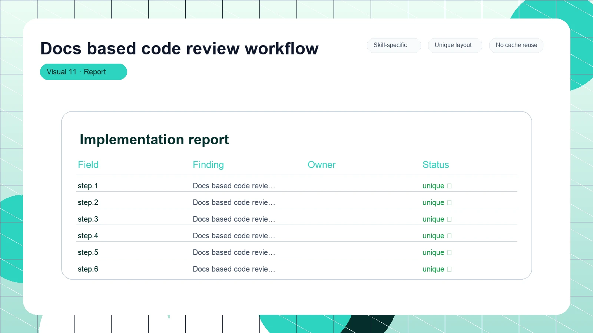
Task: Click the Status column header
Action: pos(435,165)
